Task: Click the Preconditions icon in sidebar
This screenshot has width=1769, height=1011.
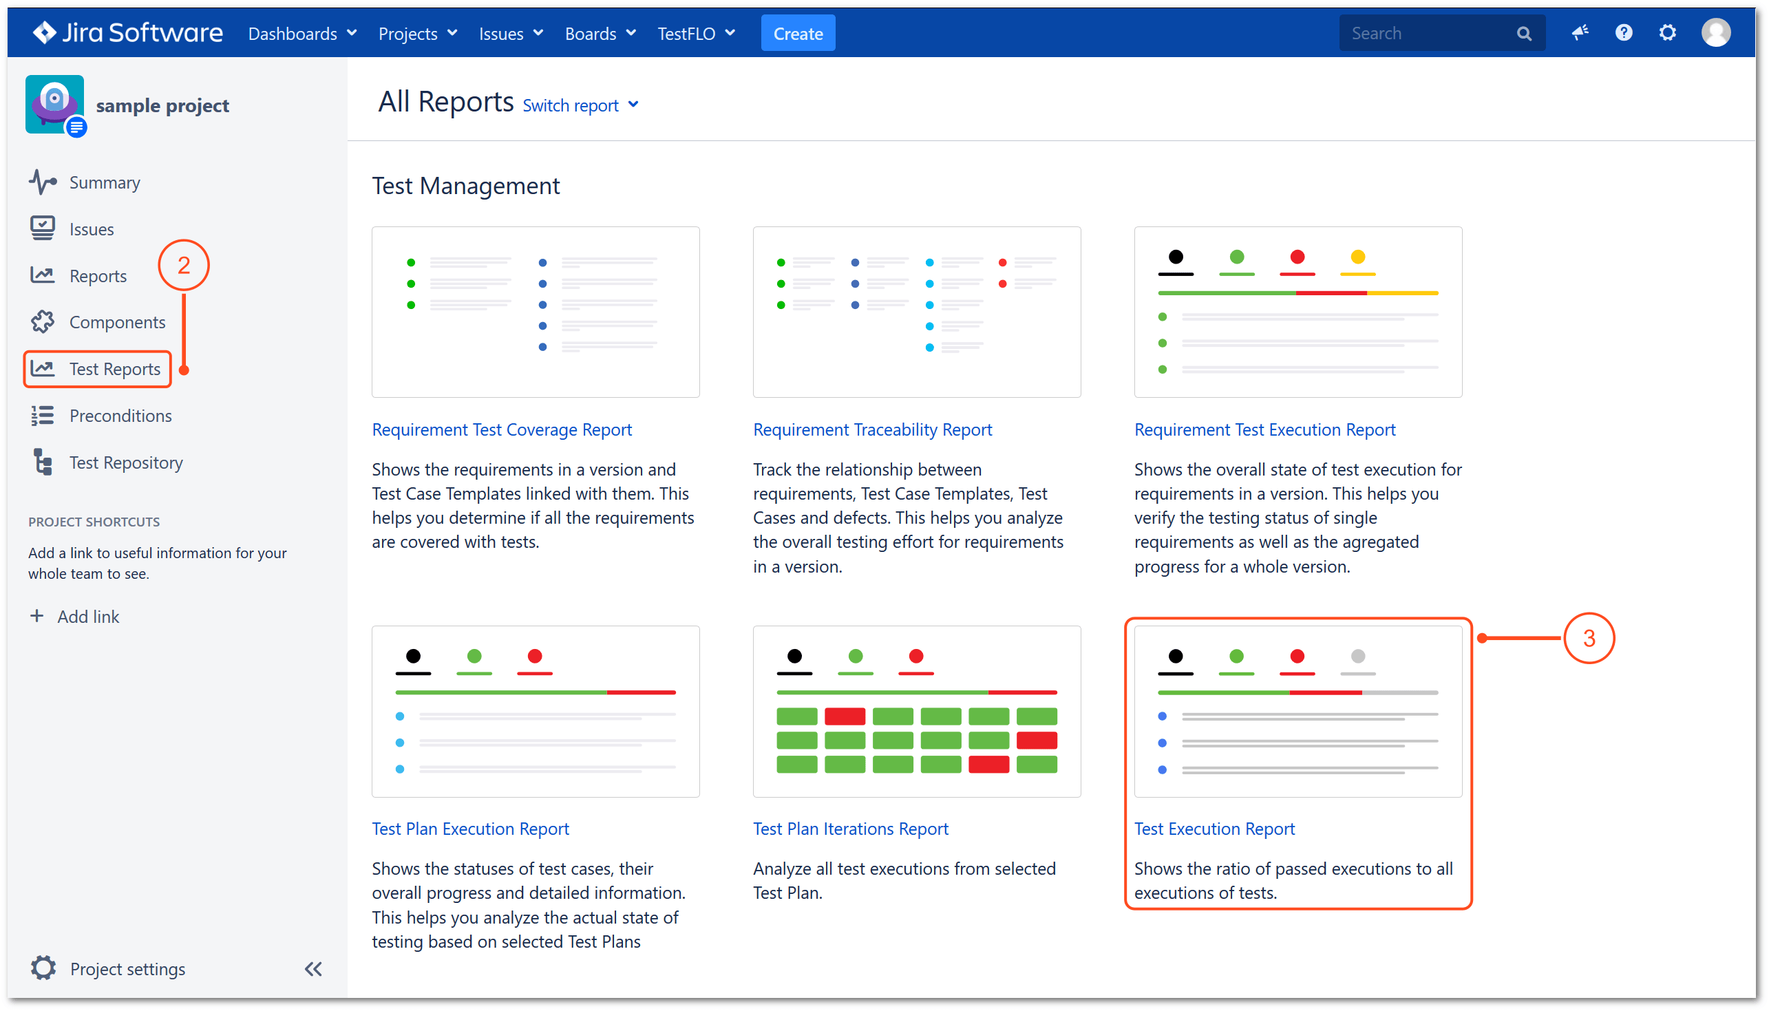Action: tap(44, 416)
